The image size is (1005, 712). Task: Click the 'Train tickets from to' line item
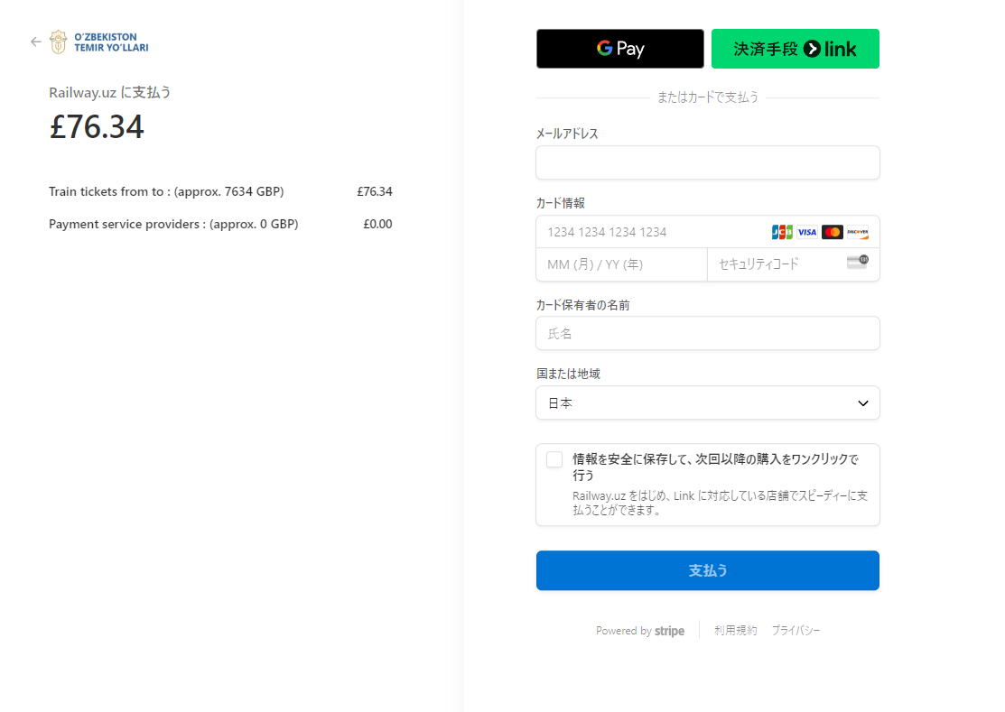point(167,191)
